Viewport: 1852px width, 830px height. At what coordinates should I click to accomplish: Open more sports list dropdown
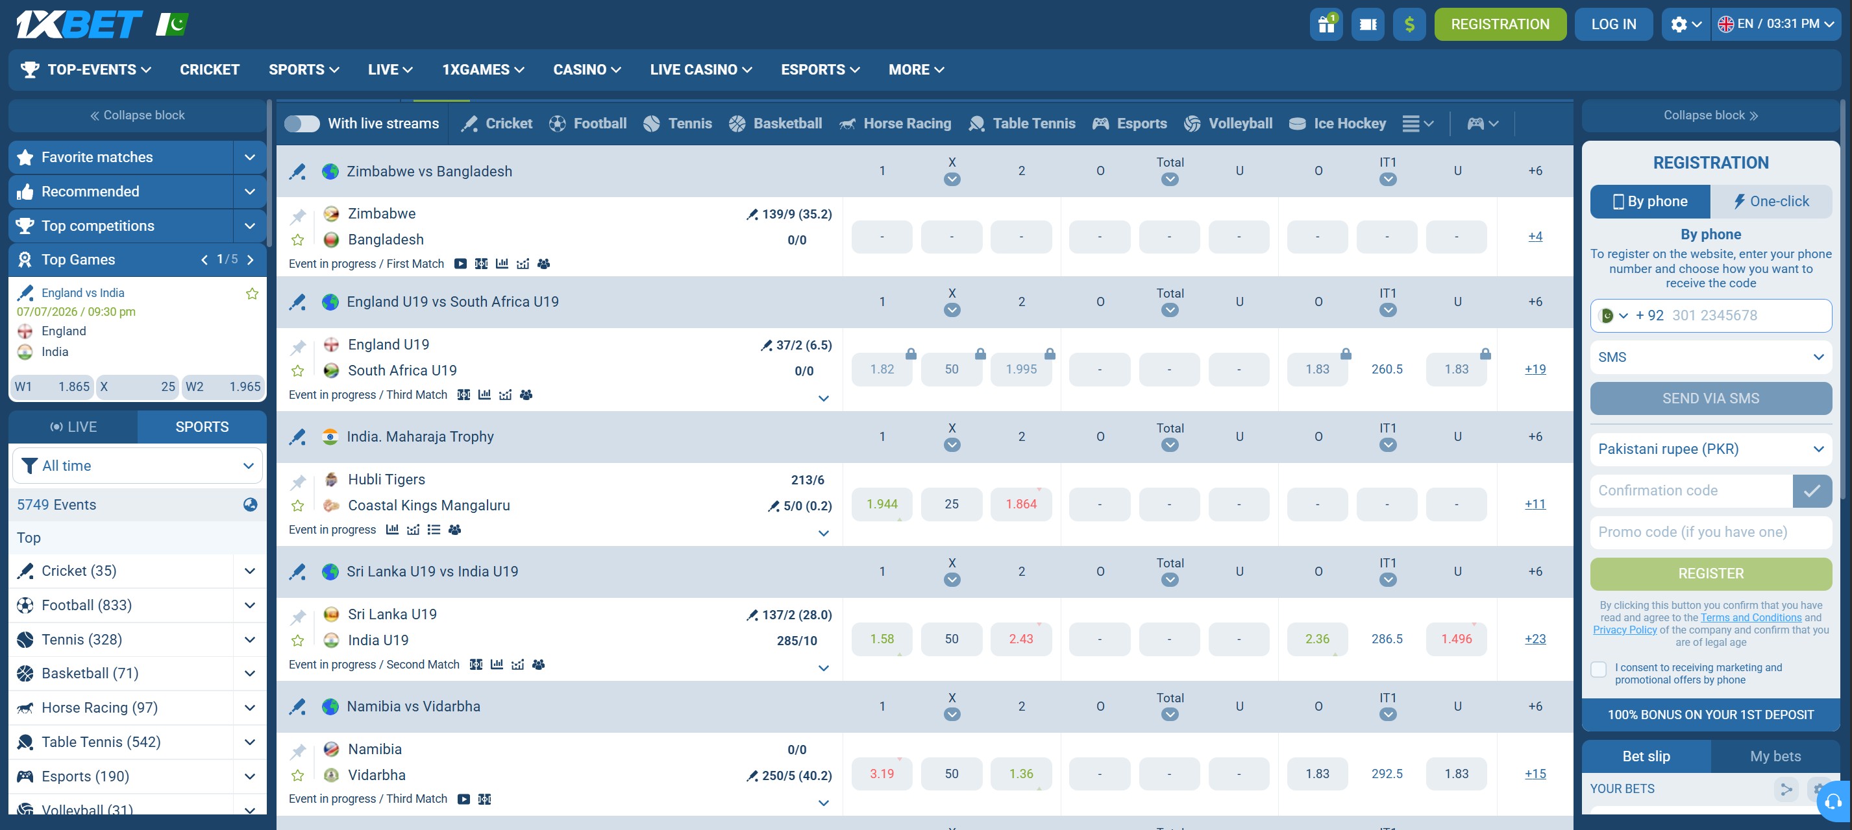coord(1418,123)
